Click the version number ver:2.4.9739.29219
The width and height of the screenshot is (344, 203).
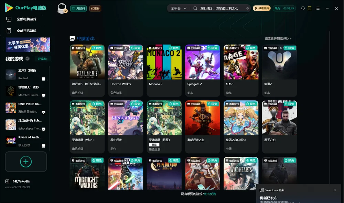(x=17, y=187)
